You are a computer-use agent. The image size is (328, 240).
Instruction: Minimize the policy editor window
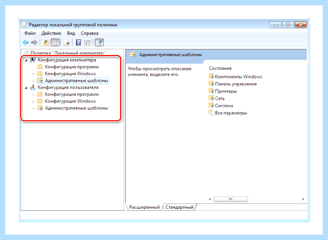tap(276, 25)
